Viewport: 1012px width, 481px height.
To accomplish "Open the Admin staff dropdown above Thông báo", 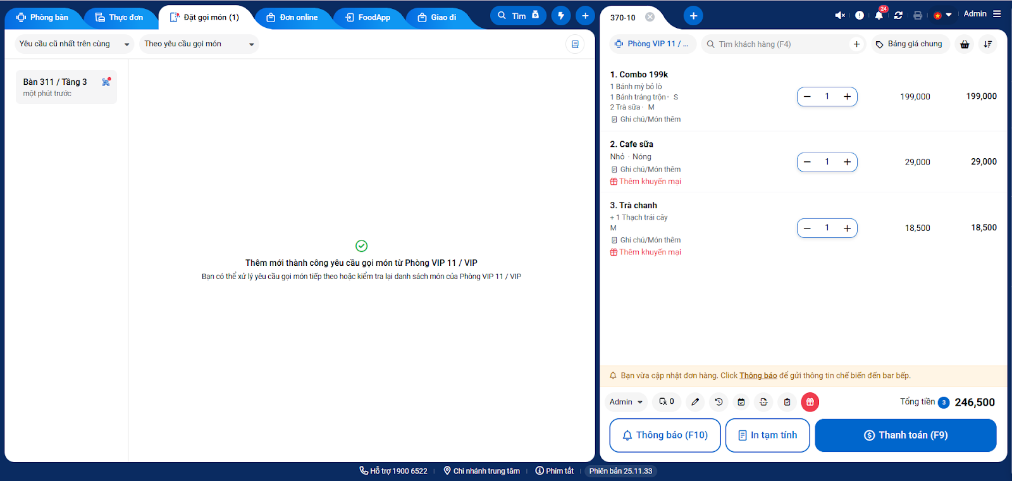I will 626,402.
